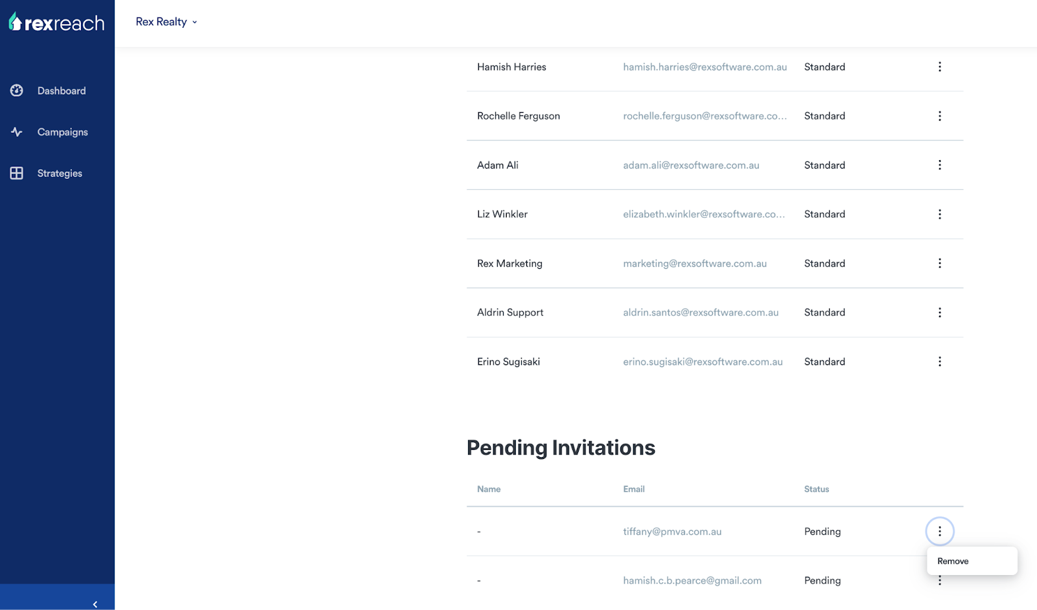1037x610 pixels.
Task: Go to Strategies label in sidebar
Action: tap(60, 174)
